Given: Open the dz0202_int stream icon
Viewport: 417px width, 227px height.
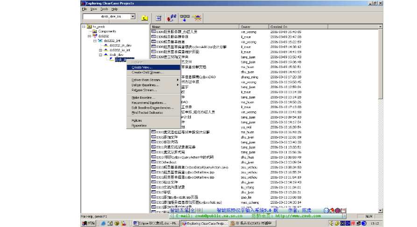Looking at the screenshot, I should pyautogui.click(x=100, y=41).
